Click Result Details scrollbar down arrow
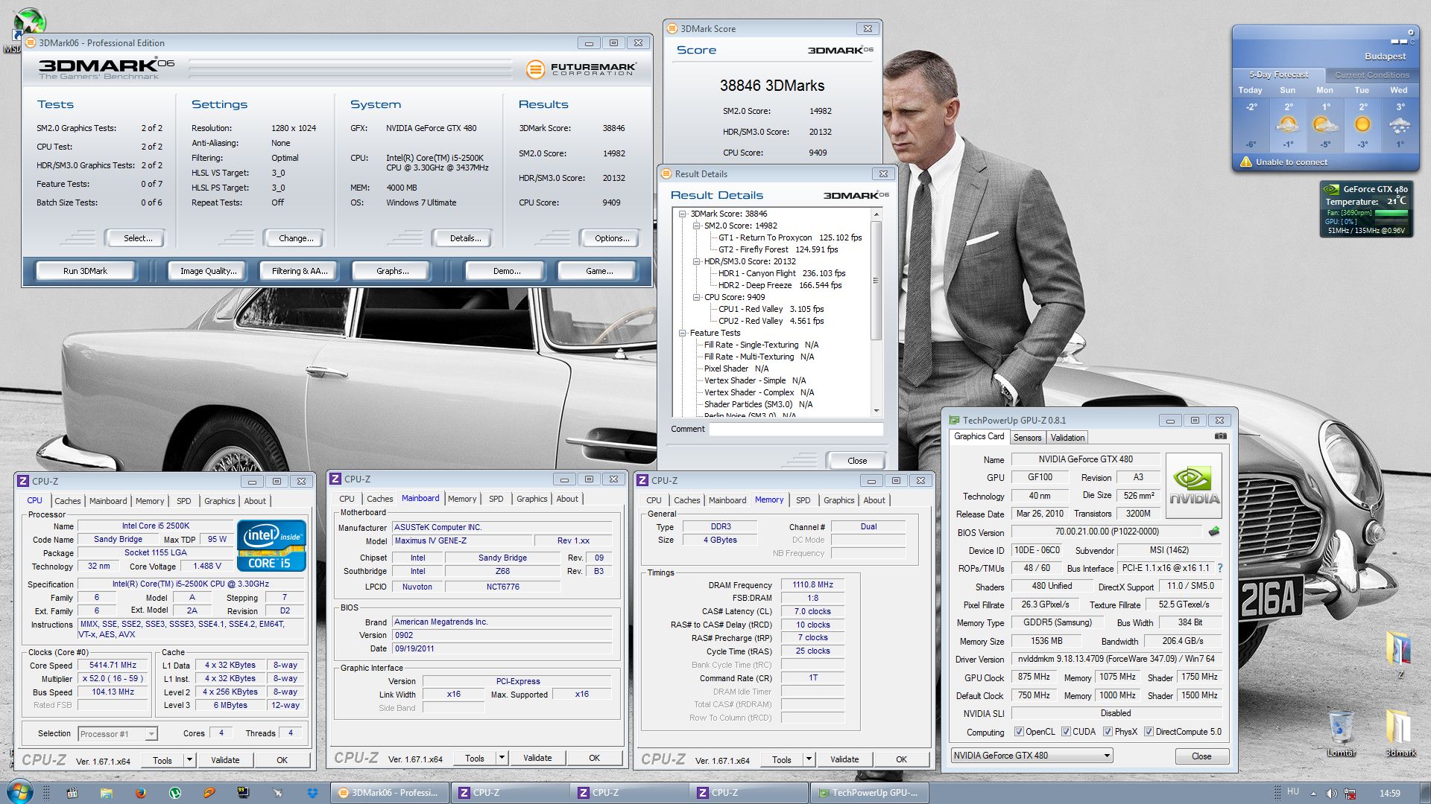Viewport: 1431px width, 804px height. [876, 410]
